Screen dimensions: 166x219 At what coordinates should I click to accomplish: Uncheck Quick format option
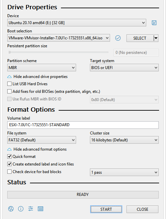tap(9, 157)
